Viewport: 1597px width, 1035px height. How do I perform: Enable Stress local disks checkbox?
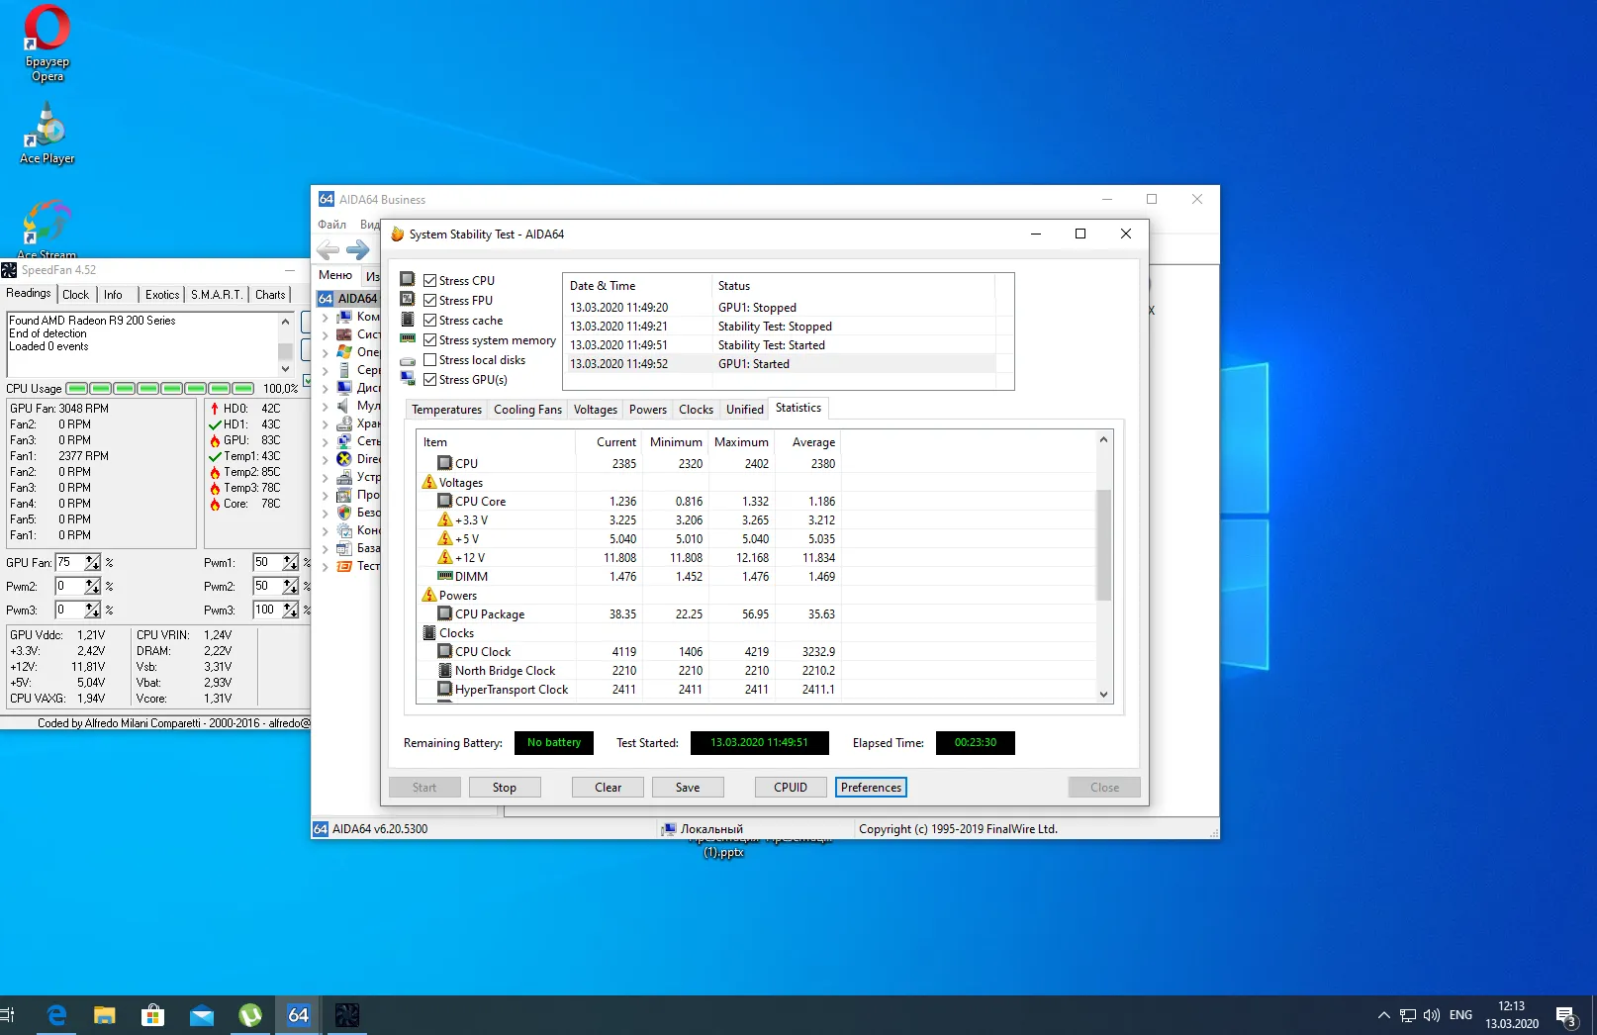click(430, 360)
